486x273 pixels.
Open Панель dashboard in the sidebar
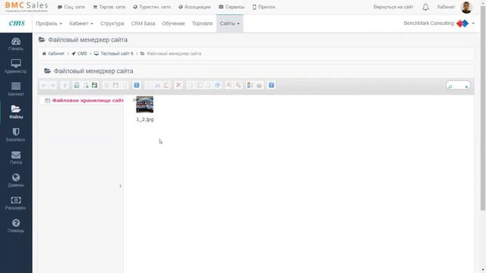pos(16,44)
